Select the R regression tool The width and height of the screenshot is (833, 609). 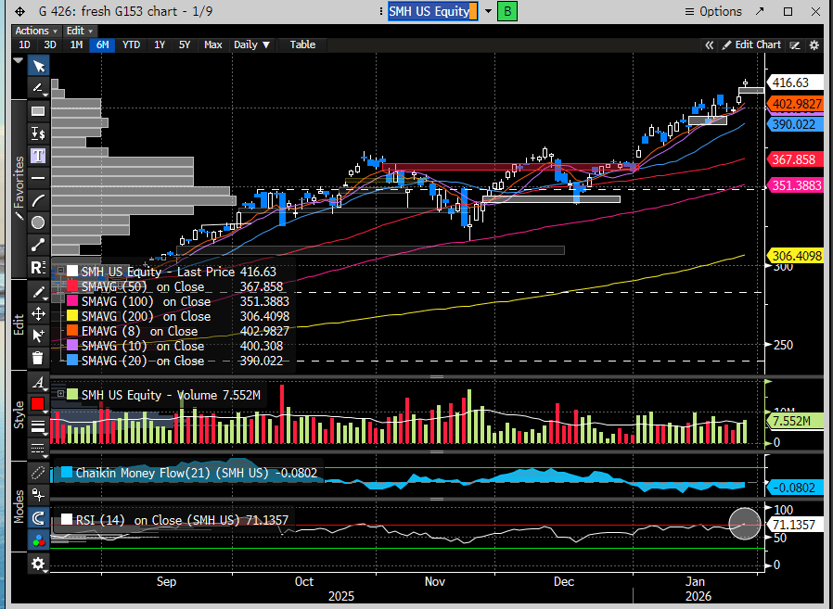coord(38,267)
